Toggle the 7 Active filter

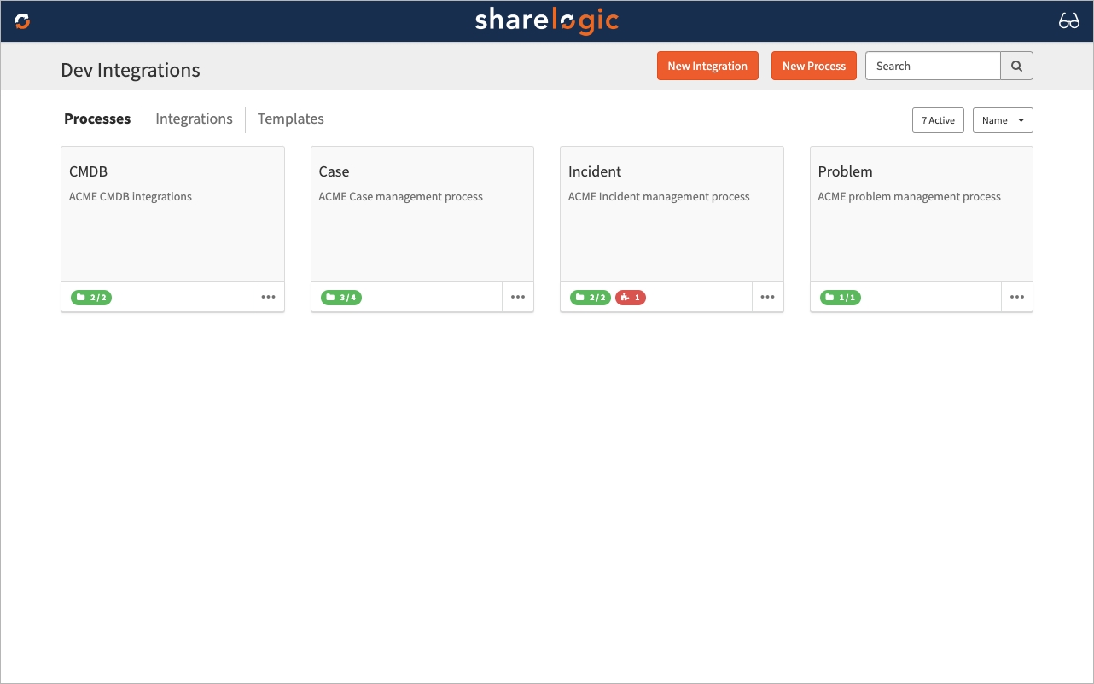(938, 120)
